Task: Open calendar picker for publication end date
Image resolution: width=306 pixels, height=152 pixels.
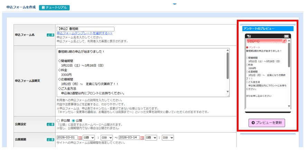Action: pos(142,138)
